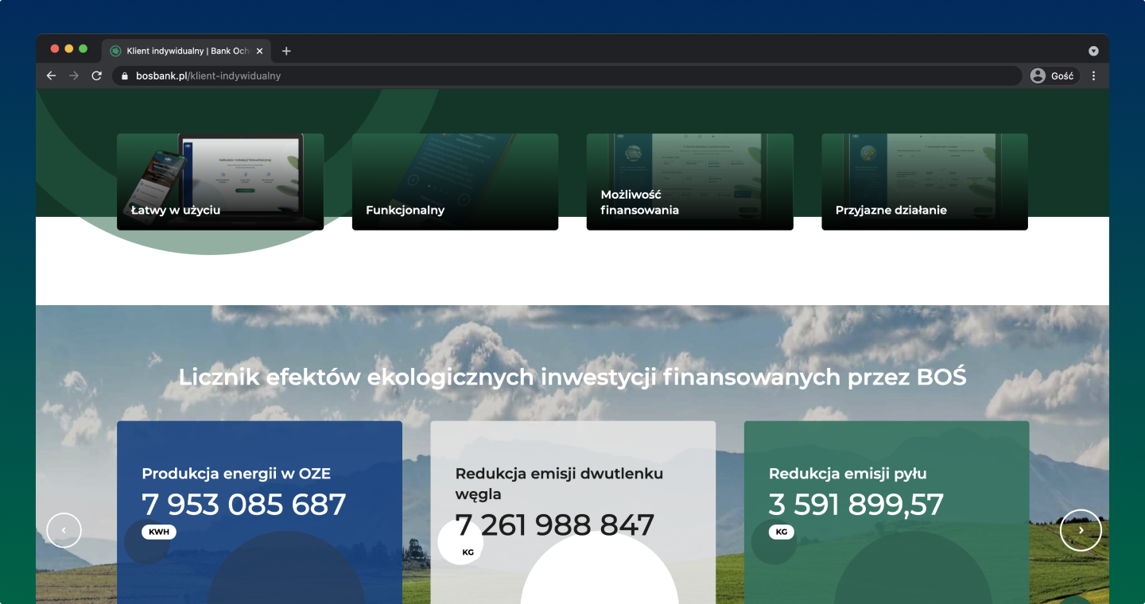1145x604 pixels.
Task: Expand the tab search dropdown arrow
Action: click(x=1093, y=51)
